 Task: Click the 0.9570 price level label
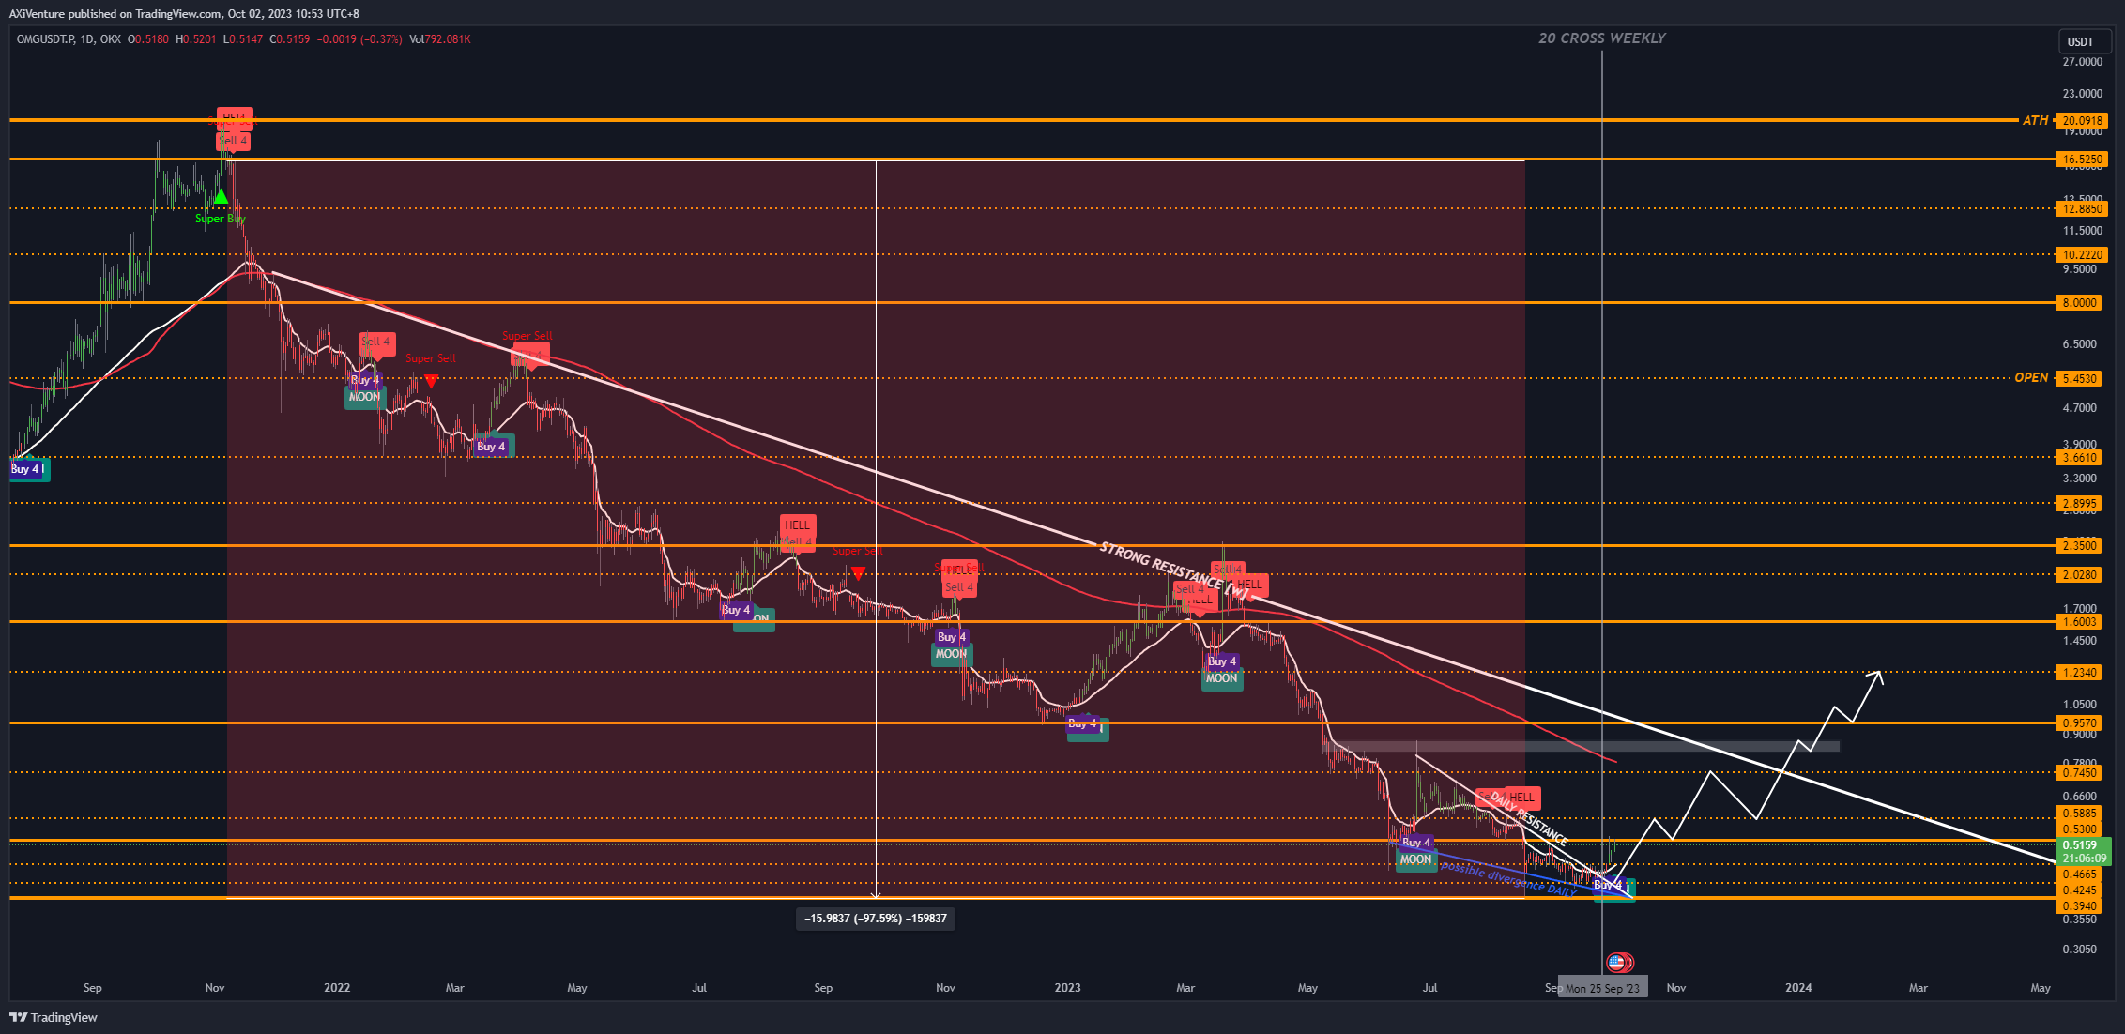pos(2078,723)
